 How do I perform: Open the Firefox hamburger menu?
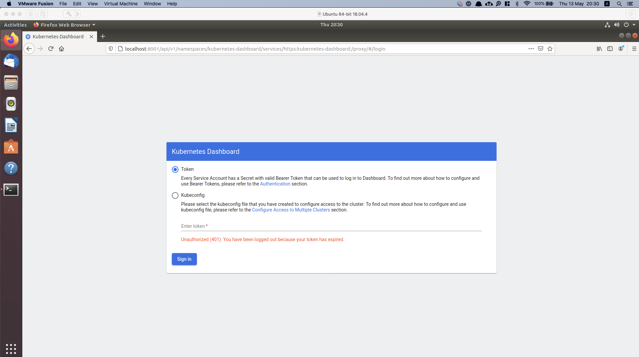634,49
